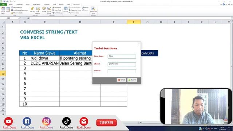233x131 pixels.
Task: Click ENG language indicator in system tray
Action: point(216,128)
